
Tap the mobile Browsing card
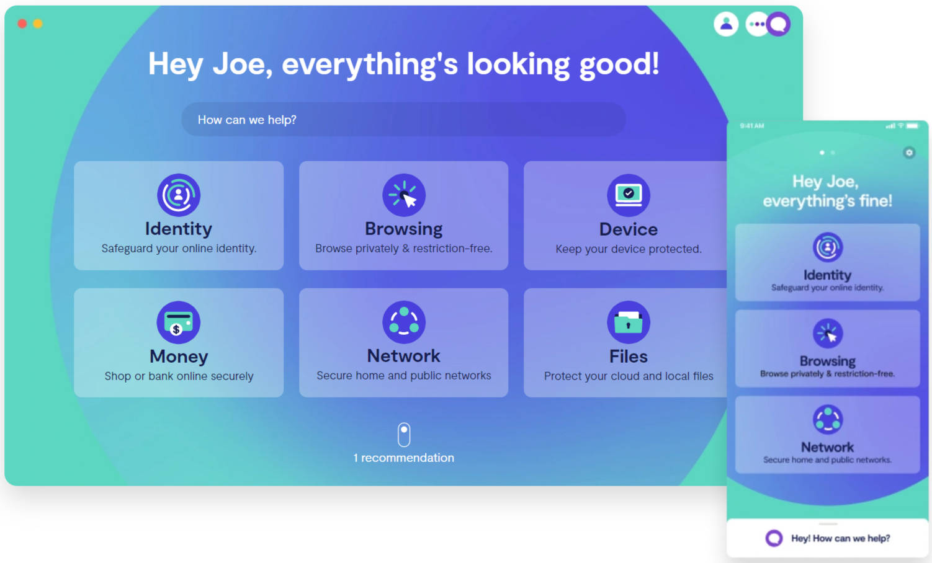click(x=827, y=349)
